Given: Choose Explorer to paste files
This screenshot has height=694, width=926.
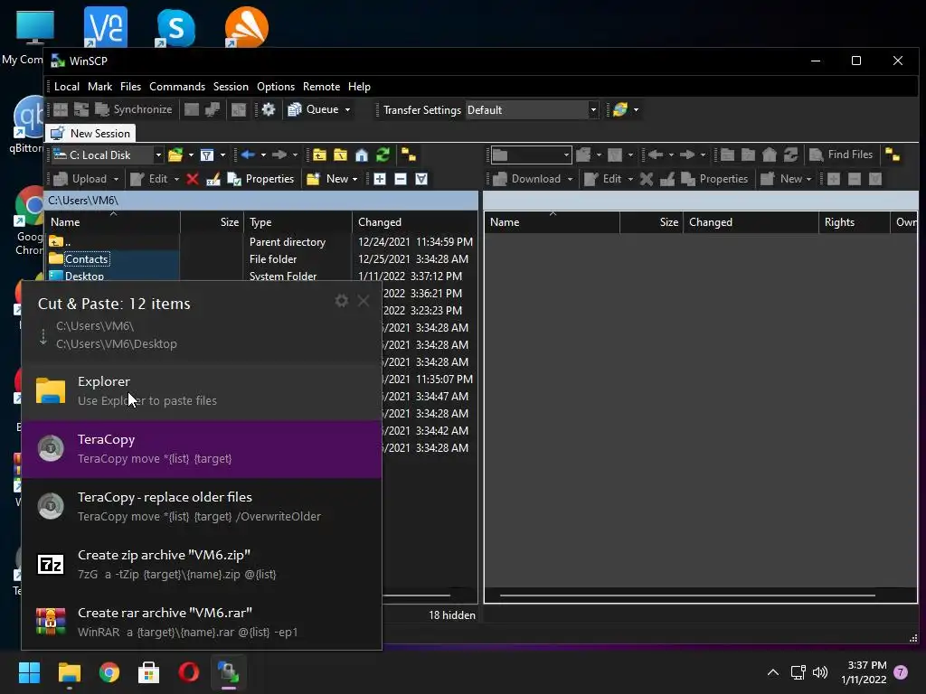Looking at the screenshot, I should (x=202, y=390).
